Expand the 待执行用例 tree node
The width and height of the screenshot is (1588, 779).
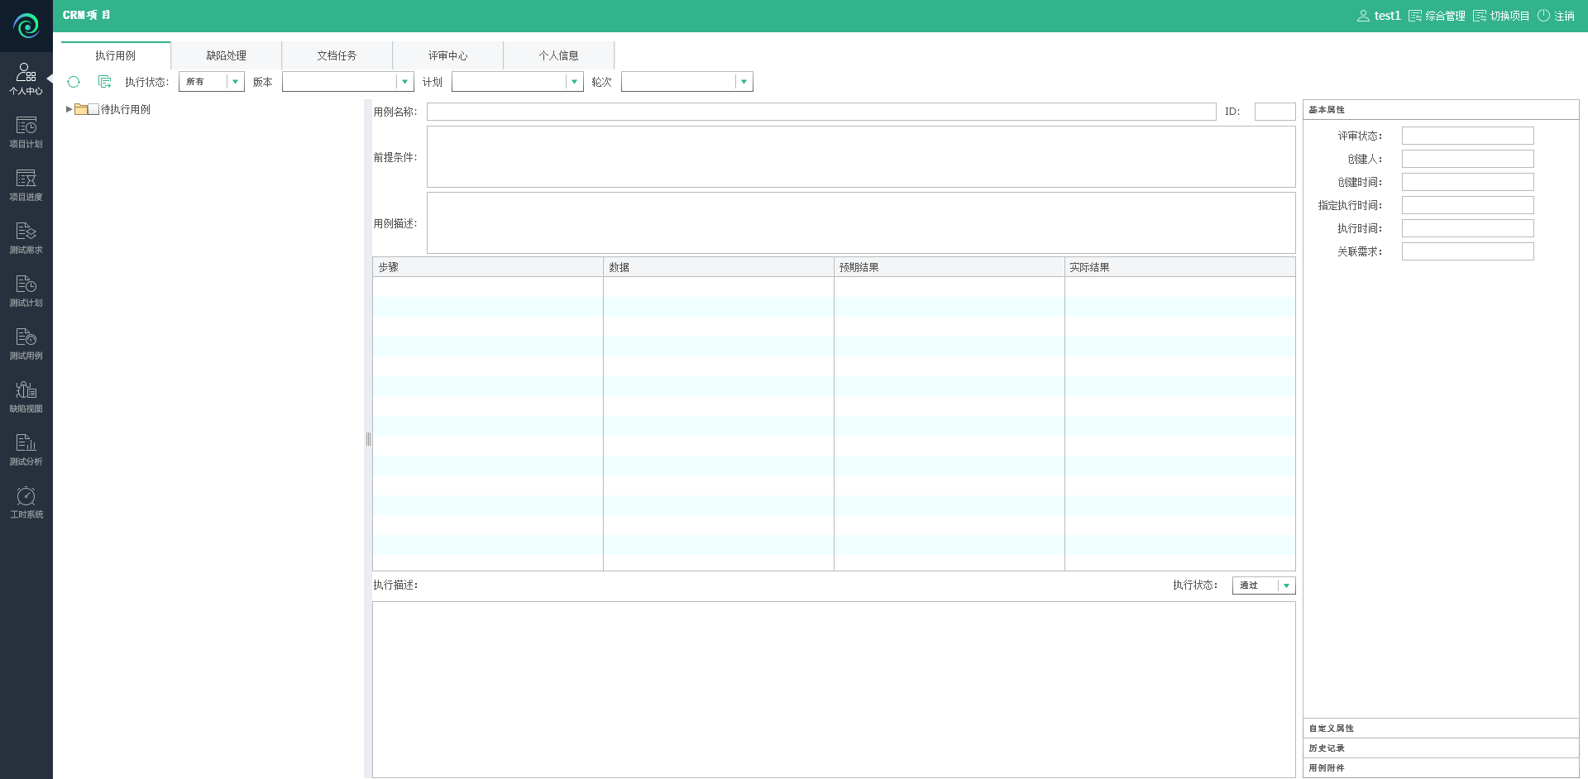coord(69,109)
